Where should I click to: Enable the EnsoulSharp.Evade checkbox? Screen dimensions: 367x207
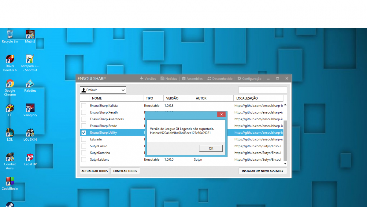pyautogui.click(x=83, y=126)
